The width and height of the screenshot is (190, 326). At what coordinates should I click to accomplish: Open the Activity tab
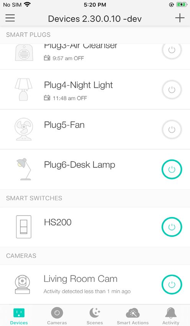(171, 316)
